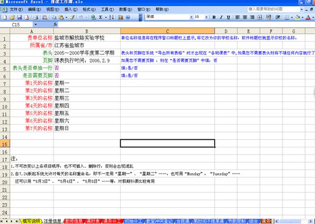This screenshot has width=315, height=224.
Task: Open the 插入(I) menu
Action: [x=71, y=9]
